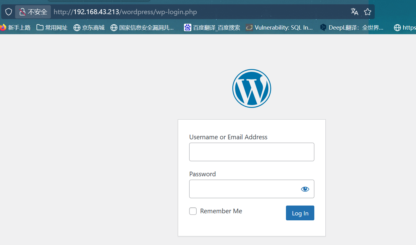The height and width of the screenshot is (245, 416).
Task: Open the https bookmark at toolbar end
Action: pyautogui.click(x=405, y=28)
